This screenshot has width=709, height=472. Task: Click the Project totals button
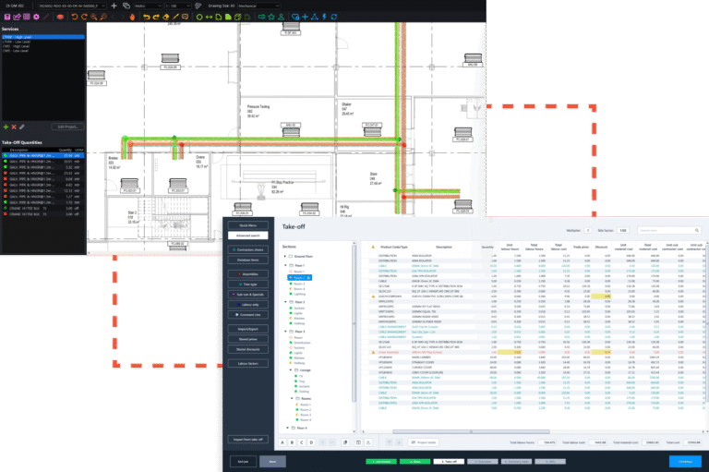pyautogui.click(x=424, y=442)
